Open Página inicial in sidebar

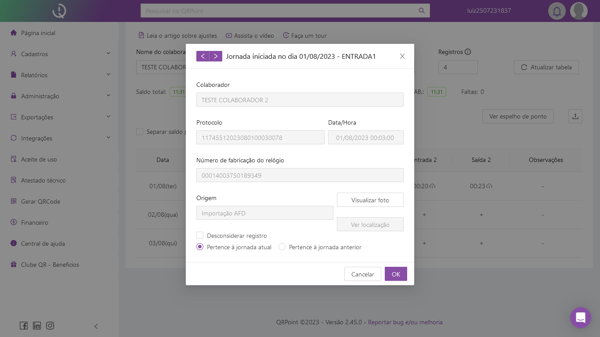tap(38, 33)
